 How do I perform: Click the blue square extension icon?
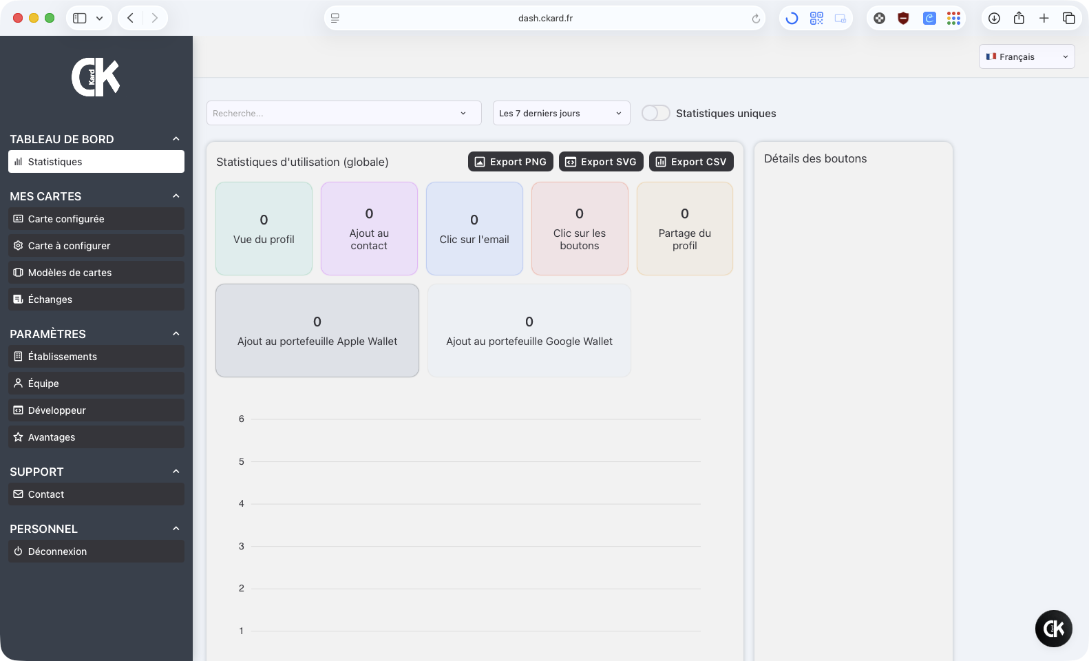929,19
